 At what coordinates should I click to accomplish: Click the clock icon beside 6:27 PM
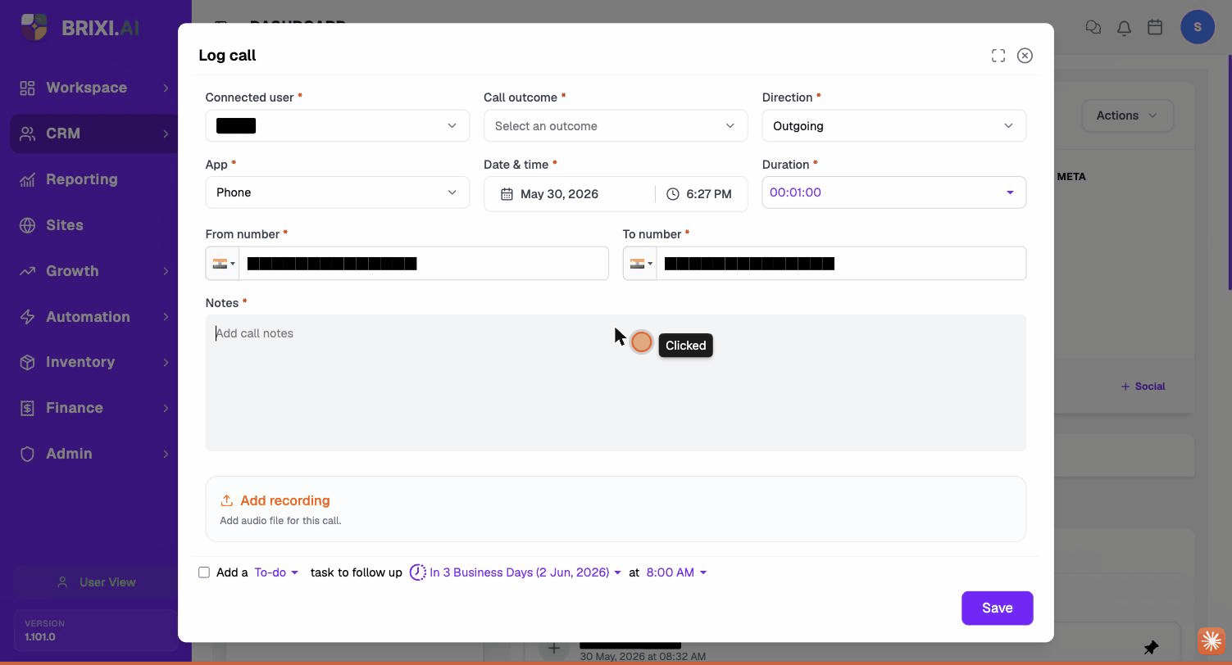pos(672,194)
